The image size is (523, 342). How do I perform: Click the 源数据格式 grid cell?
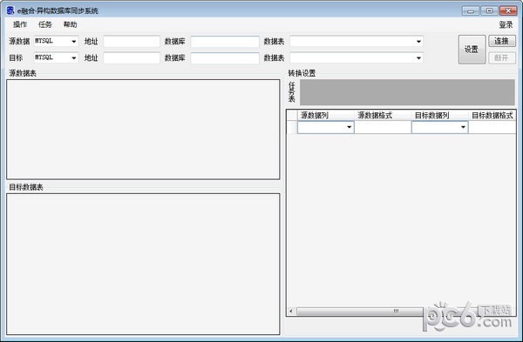[383, 127]
